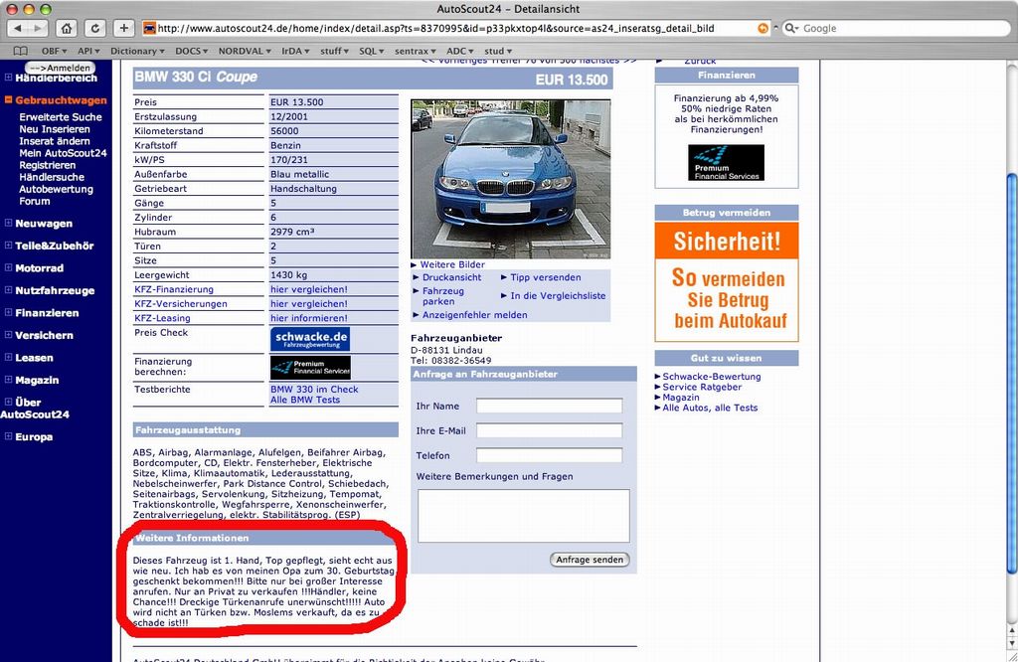Open the schwacke.de logo banner
The width and height of the screenshot is (1018, 662).
[310, 339]
